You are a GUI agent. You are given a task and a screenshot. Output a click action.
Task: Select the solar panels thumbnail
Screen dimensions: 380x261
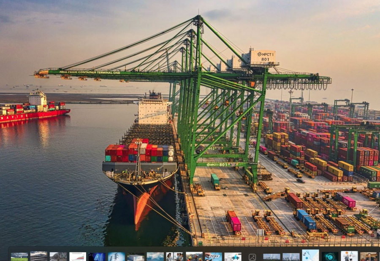(x=155, y=256)
